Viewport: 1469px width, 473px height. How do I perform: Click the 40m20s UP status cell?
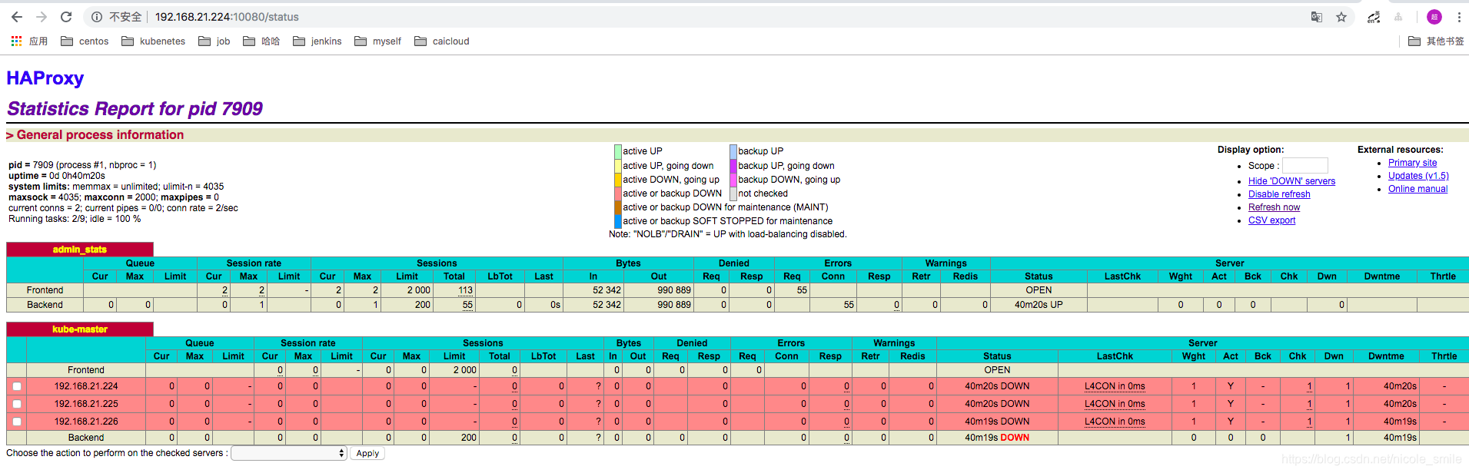pos(1039,305)
